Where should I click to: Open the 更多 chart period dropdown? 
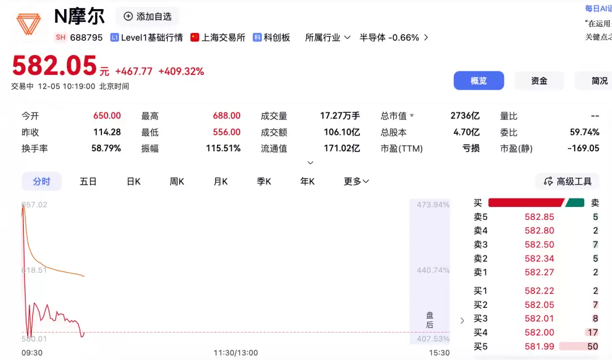pos(356,181)
